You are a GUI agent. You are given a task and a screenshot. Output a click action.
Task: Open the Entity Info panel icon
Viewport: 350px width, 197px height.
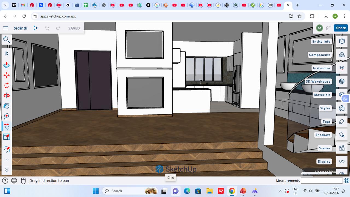click(x=342, y=41)
